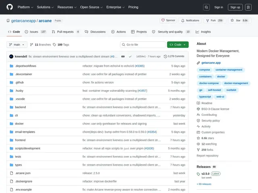The image size is (258, 193).
Task: Click the typescript topic tag
Action: pyautogui.click(x=205, y=96)
